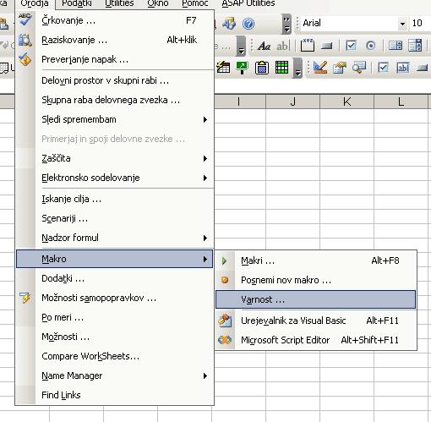Click the spelling check ABC icon

pos(25,19)
